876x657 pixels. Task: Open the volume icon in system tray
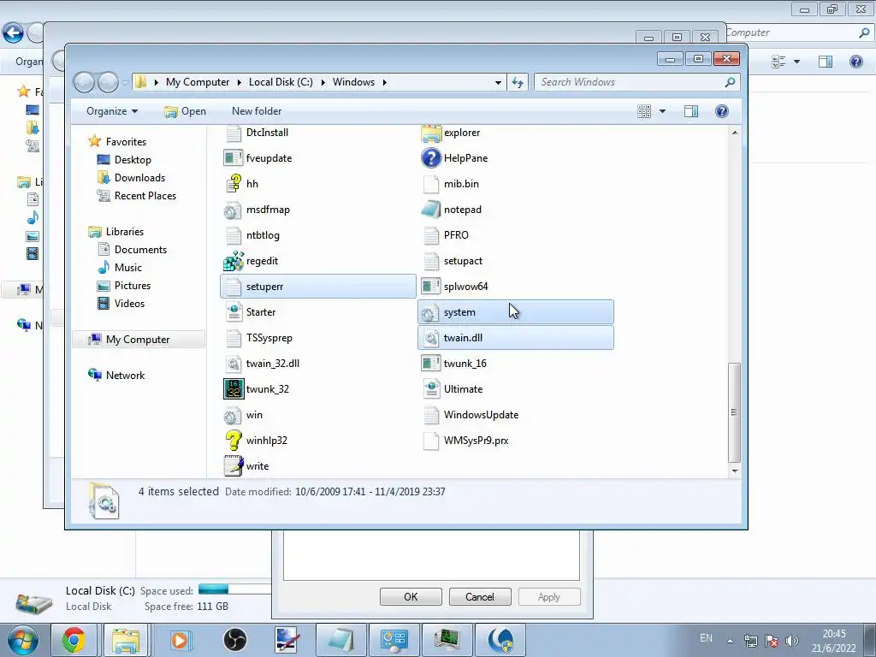[x=791, y=640]
